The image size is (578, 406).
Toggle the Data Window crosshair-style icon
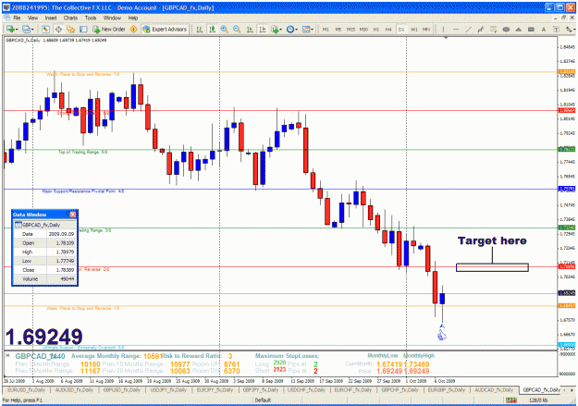click(58, 29)
